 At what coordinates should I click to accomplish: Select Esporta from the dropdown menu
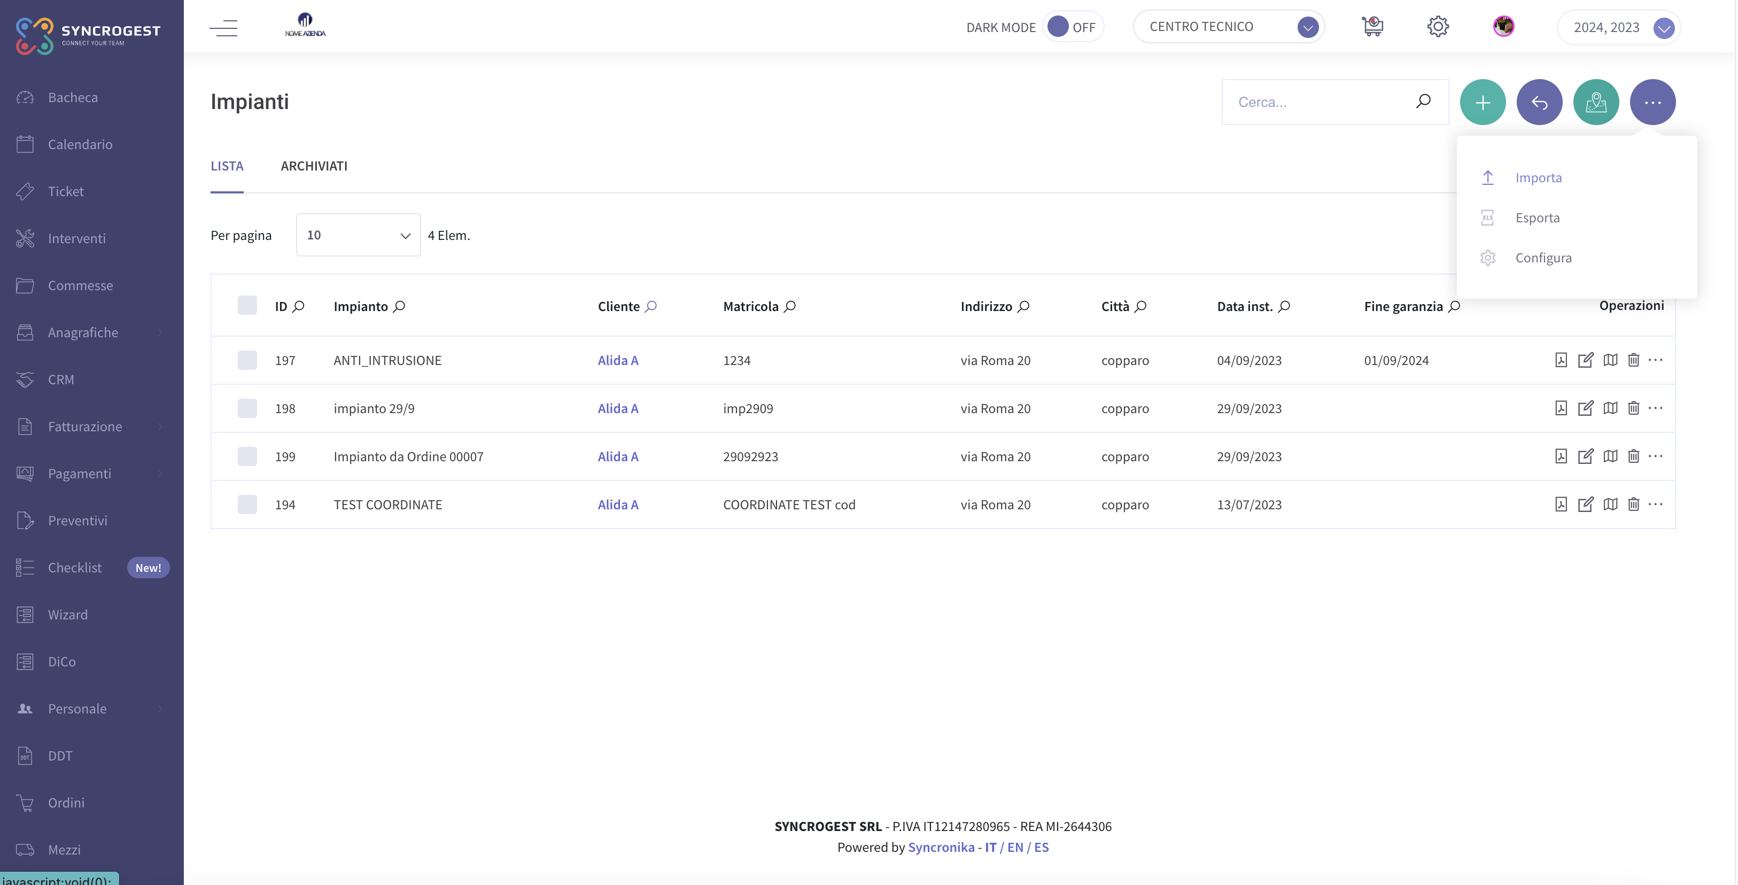pyautogui.click(x=1537, y=217)
